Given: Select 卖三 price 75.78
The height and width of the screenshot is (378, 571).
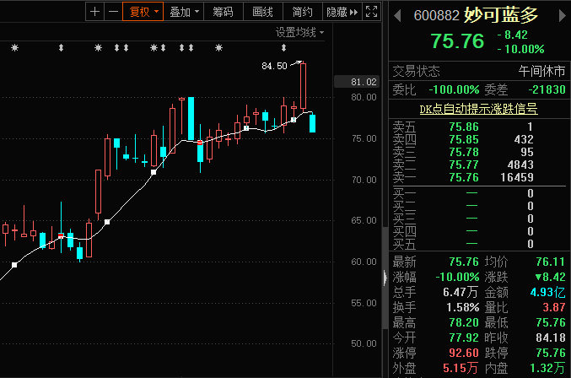Looking at the screenshot, I should click(464, 152).
